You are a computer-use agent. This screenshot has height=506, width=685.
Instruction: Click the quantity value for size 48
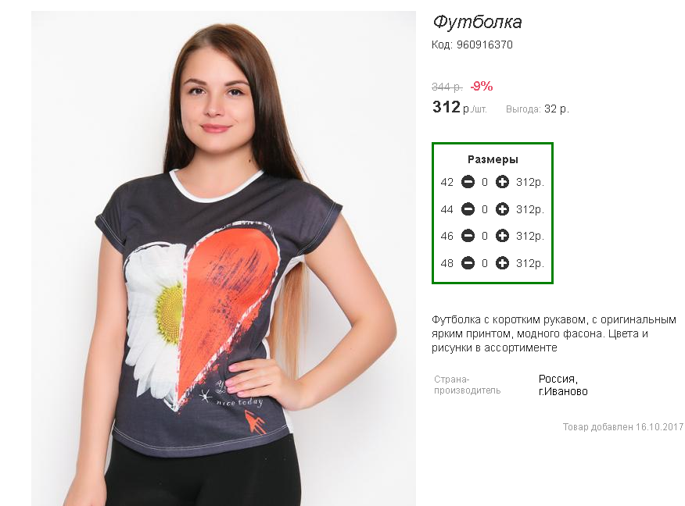tap(485, 263)
